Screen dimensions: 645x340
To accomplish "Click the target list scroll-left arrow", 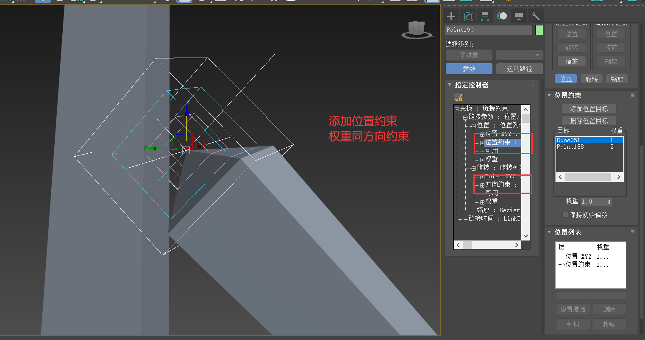I will 560,177.
